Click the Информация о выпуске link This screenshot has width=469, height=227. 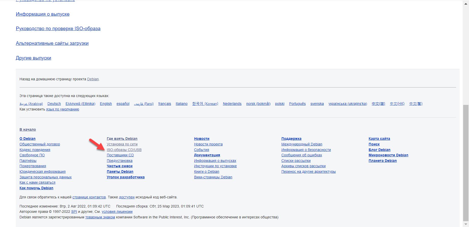tap(43, 14)
